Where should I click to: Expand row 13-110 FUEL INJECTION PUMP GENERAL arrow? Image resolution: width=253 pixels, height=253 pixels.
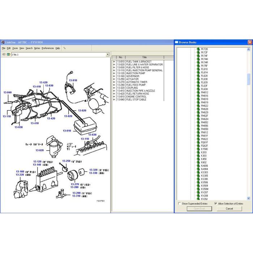[x=114, y=70]
